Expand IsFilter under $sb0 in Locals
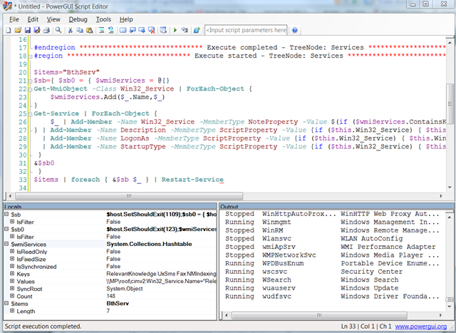The image size is (456, 333). [x=12, y=236]
